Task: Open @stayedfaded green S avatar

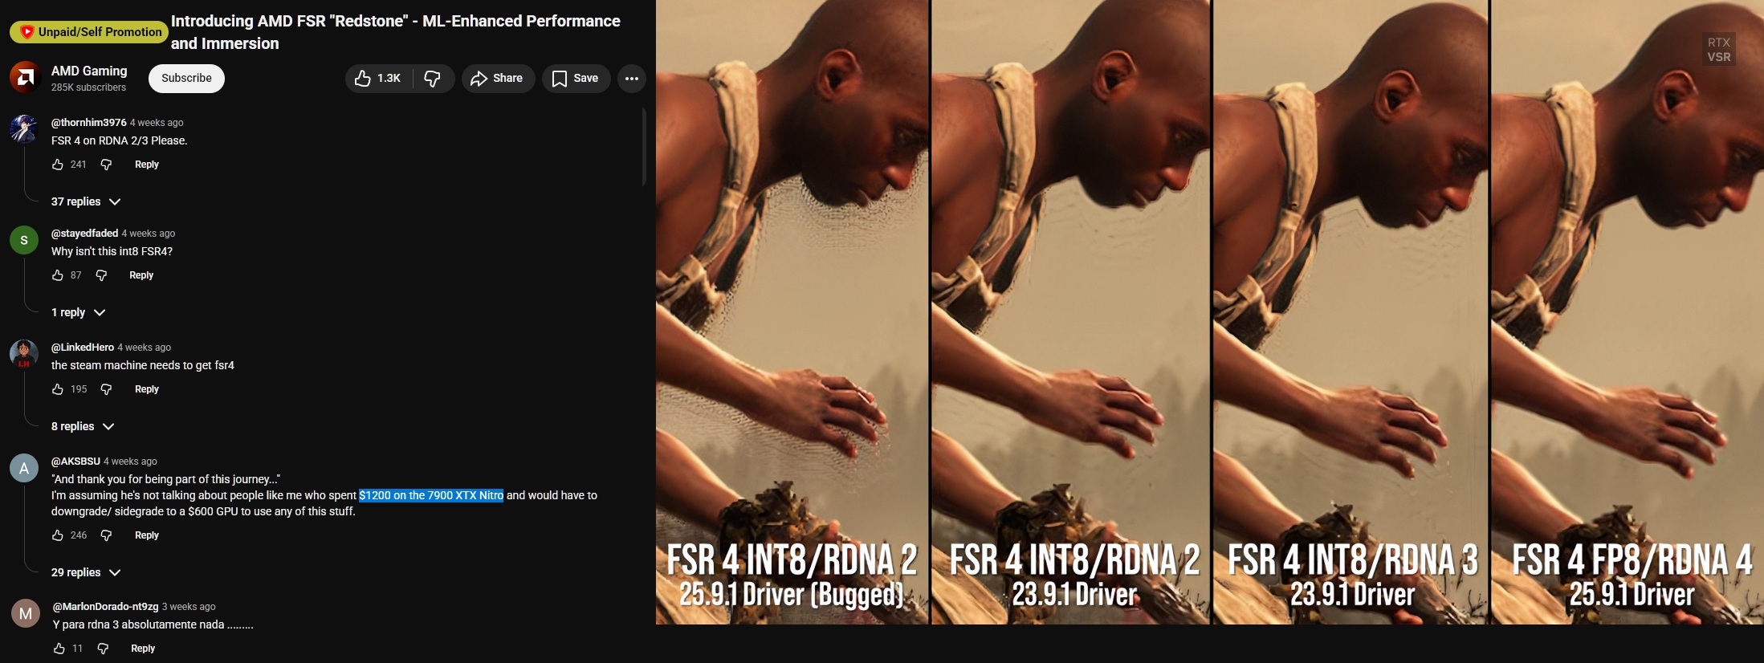Action: coord(24,240)
